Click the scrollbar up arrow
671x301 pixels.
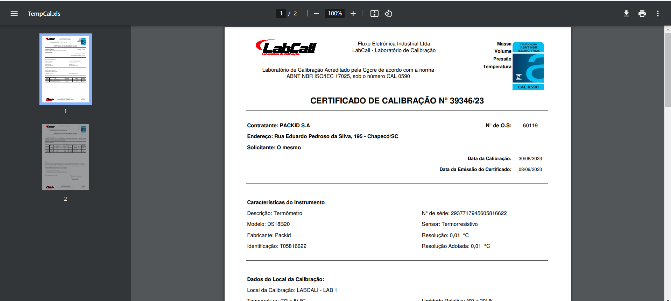pyautogui.click(x=668, y=30)
